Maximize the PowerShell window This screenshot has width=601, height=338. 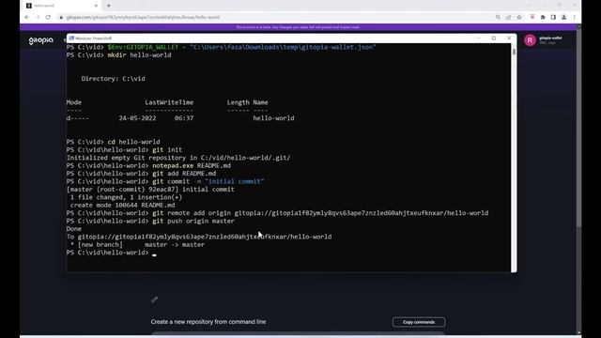coord(494,38)
